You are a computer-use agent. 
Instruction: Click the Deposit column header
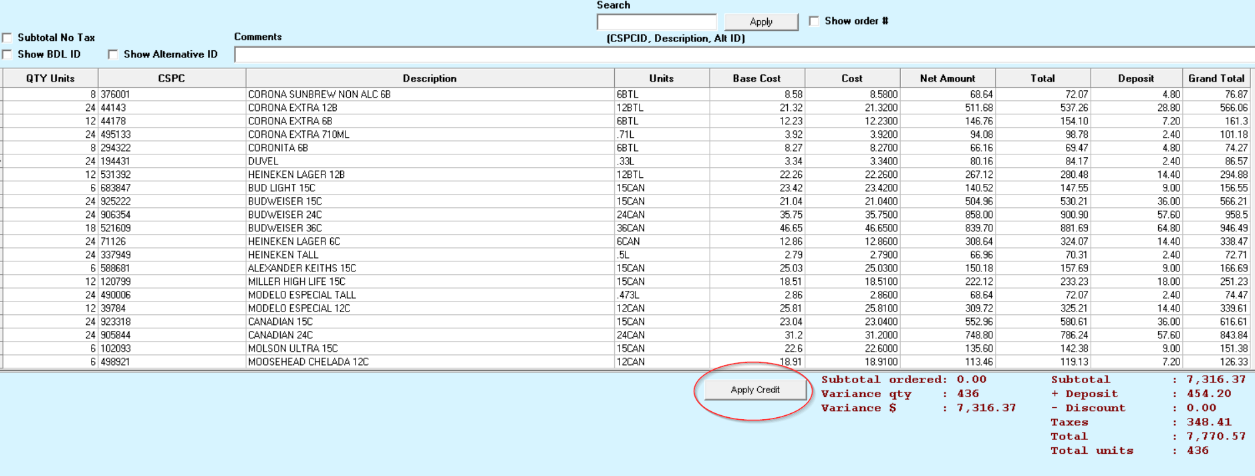[1136, 78]
